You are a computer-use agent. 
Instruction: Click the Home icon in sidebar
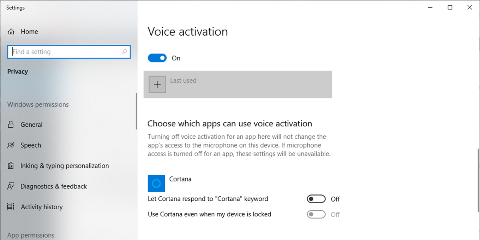point(11,32)
